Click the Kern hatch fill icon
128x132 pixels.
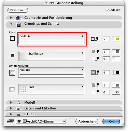point(13,55)
